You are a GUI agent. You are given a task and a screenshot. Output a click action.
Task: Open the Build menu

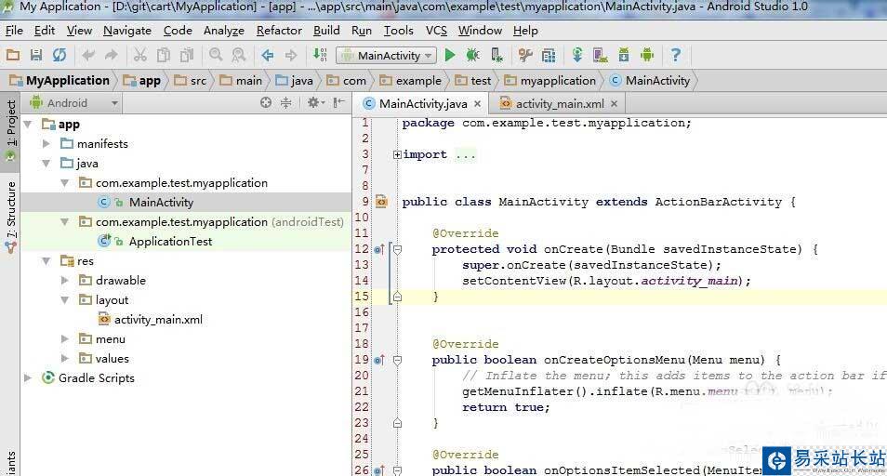[326, 31]
